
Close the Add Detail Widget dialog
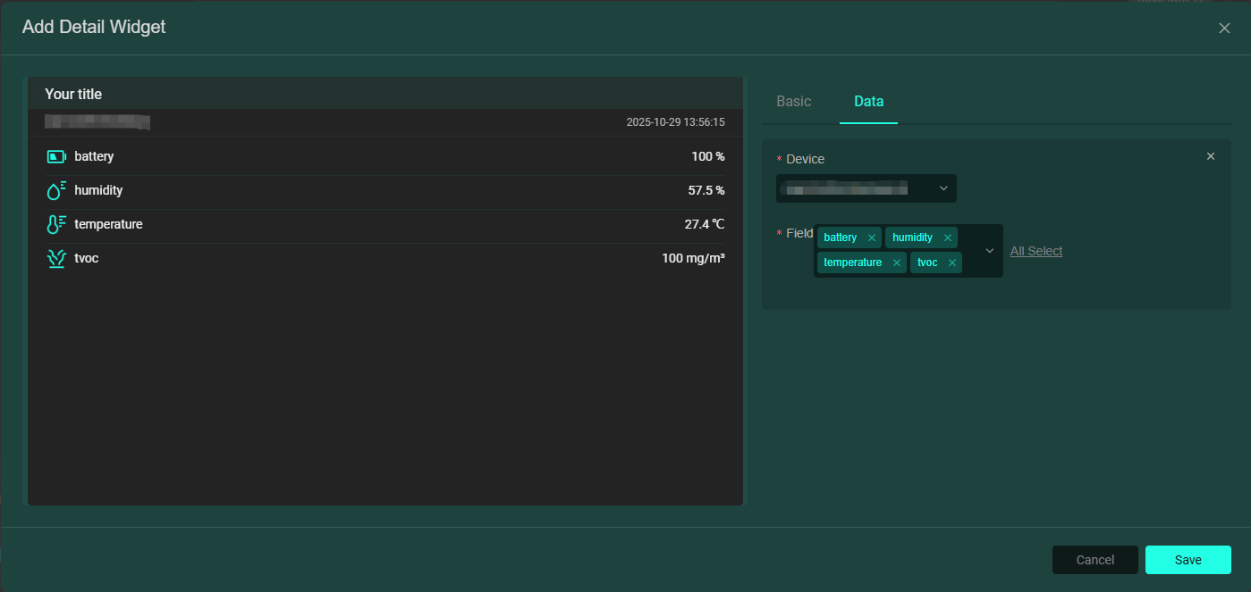coord(1224,28)
